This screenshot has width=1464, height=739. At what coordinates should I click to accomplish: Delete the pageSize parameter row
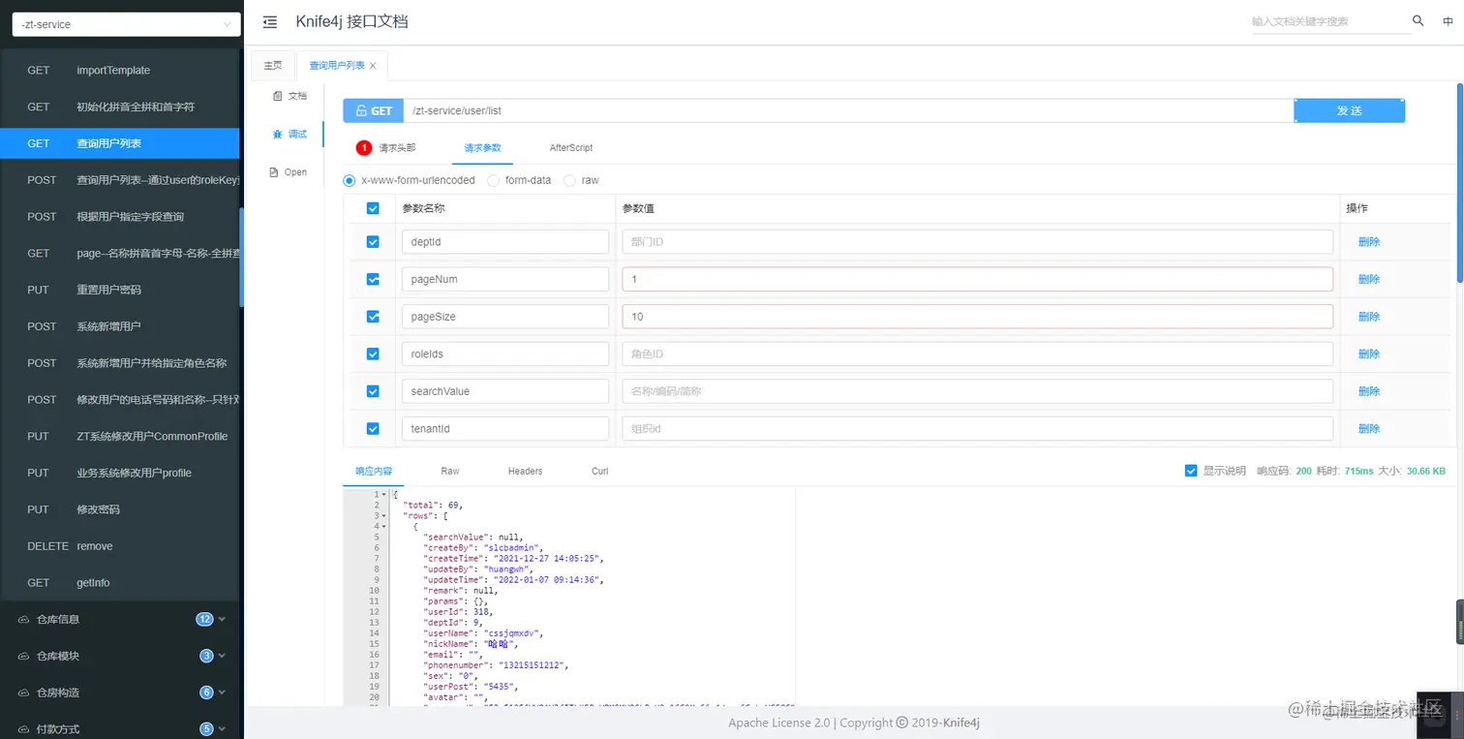click(x=1369, y=317)
